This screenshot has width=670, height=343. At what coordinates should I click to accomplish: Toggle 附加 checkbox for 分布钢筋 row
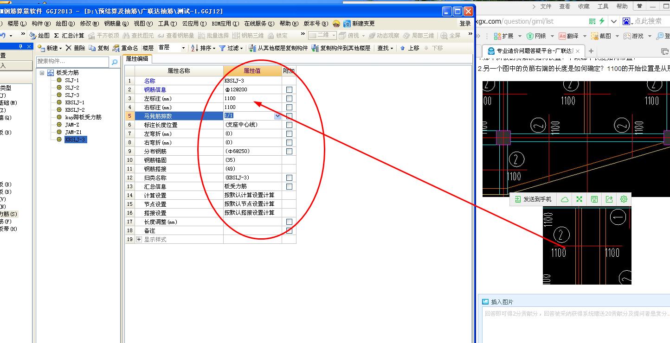click(x=289, y=152)
